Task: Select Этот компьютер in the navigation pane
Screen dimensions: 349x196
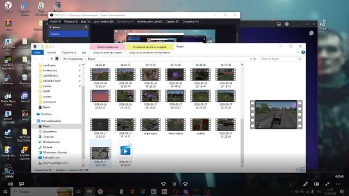Action: pos(51,121)
